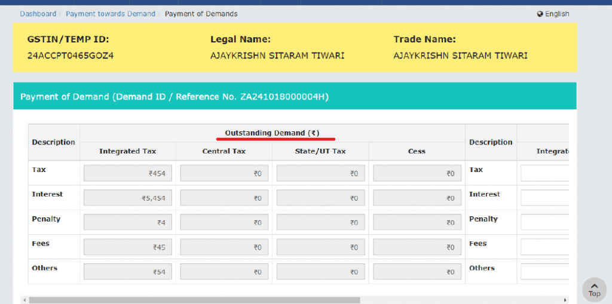The image size is (612, 304).
Task: Click the Cess column header
Action: point(417,151)
